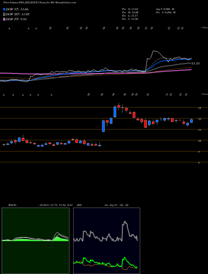Click the Pre L: 11.57 value
The image size is (208, 274).
pos(130,16)
